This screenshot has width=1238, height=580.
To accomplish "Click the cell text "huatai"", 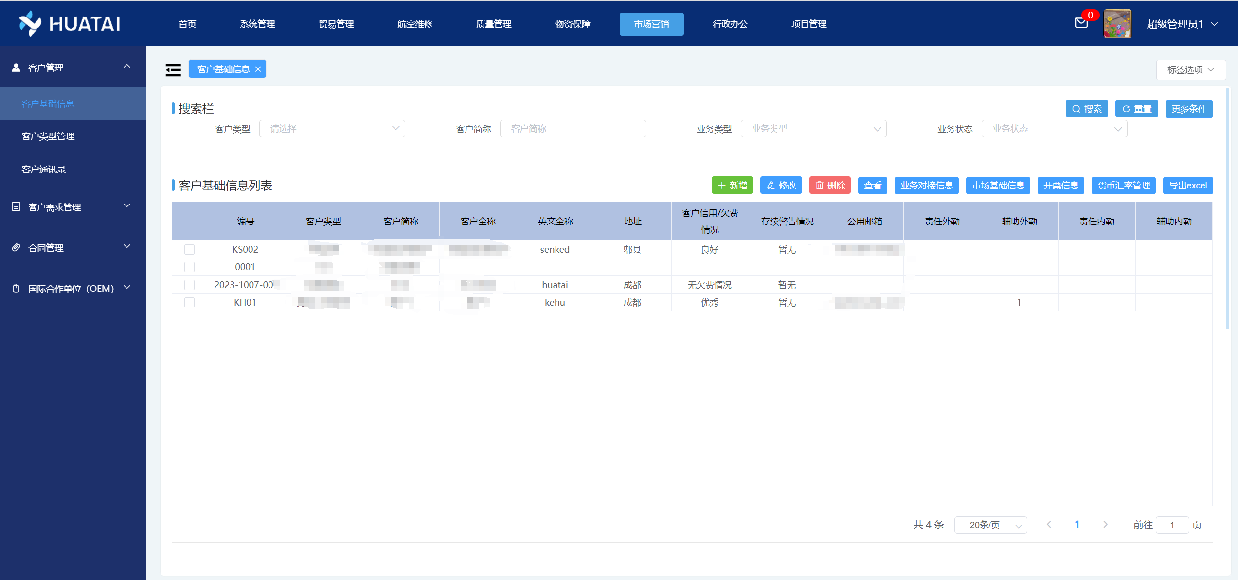I will (555, 285).
